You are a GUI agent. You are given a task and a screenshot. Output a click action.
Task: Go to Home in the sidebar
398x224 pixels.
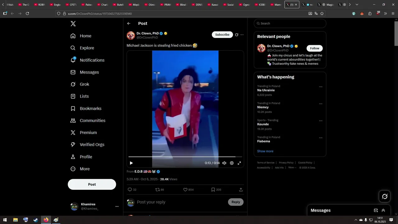pyautogui.click(x=81, y=36)
